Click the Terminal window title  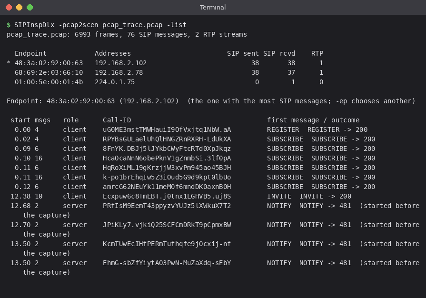click(x=213, y=7)
